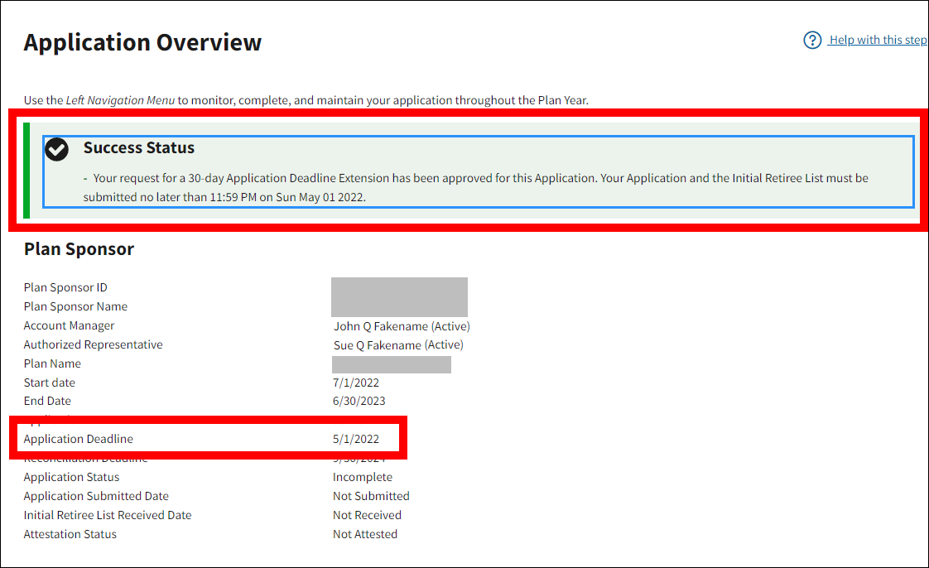Click the Application Deadline label
This screenshot has height=568, width=929.
click(79, 440)
